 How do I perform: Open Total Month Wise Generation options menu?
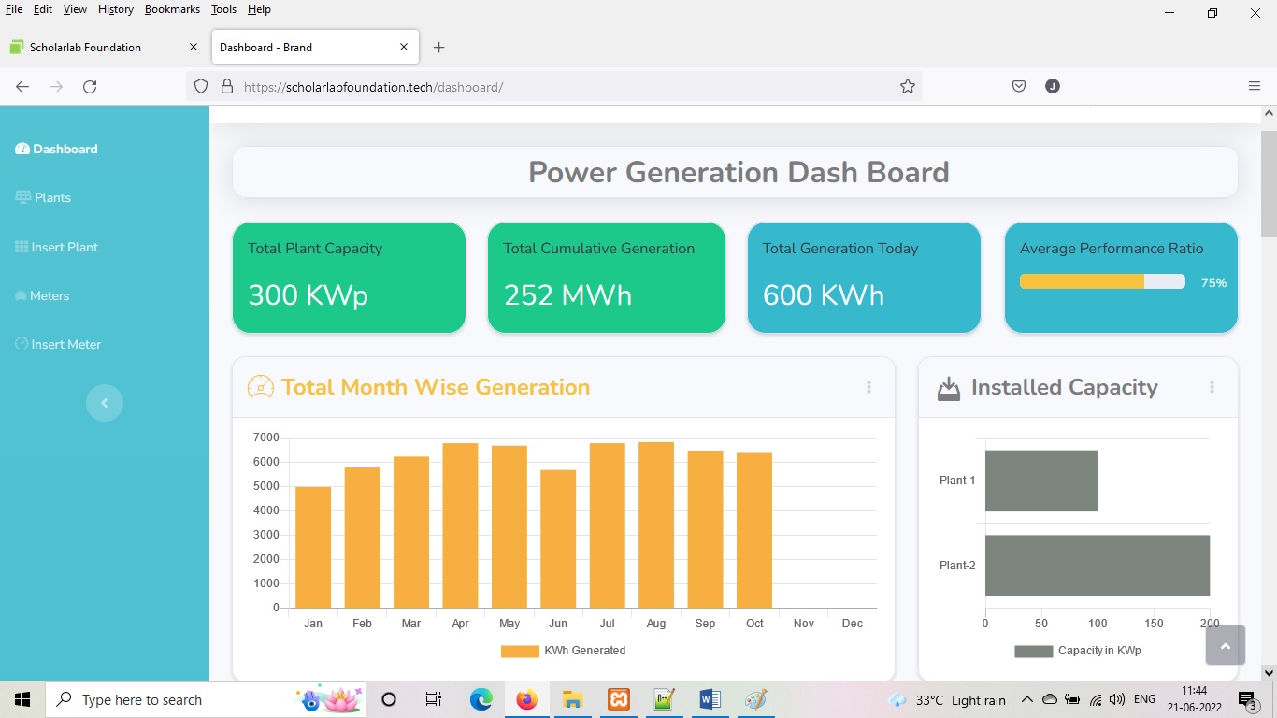pos(868,387)
